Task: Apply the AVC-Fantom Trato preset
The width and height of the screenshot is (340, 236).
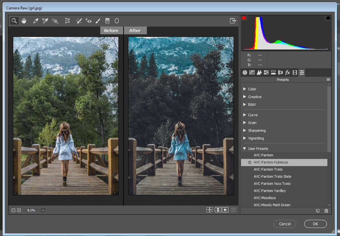Action: 284,169
